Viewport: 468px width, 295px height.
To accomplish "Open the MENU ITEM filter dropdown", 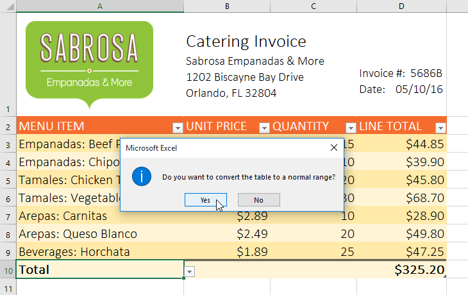I will tap(177, 127).
